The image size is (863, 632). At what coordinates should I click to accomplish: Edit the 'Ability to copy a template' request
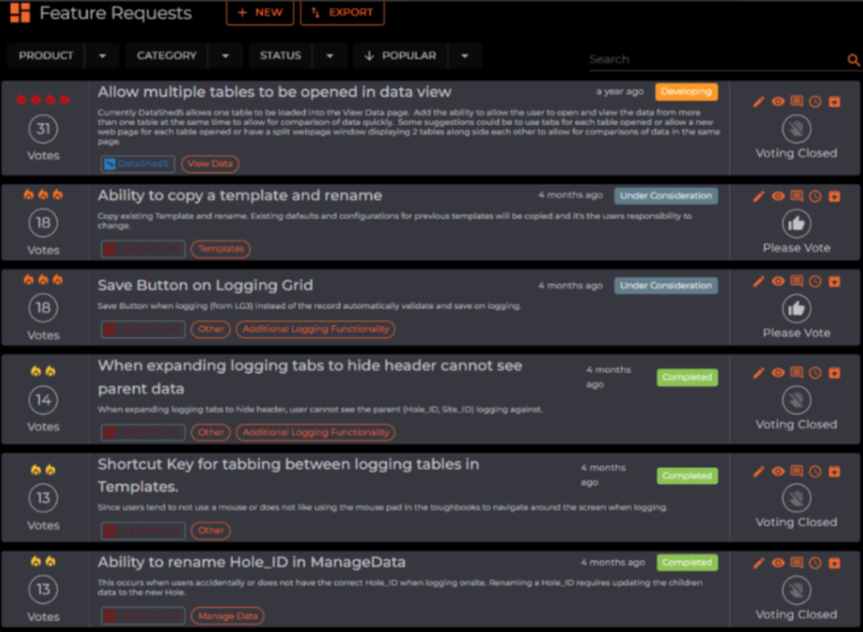[x=758, y=196]
